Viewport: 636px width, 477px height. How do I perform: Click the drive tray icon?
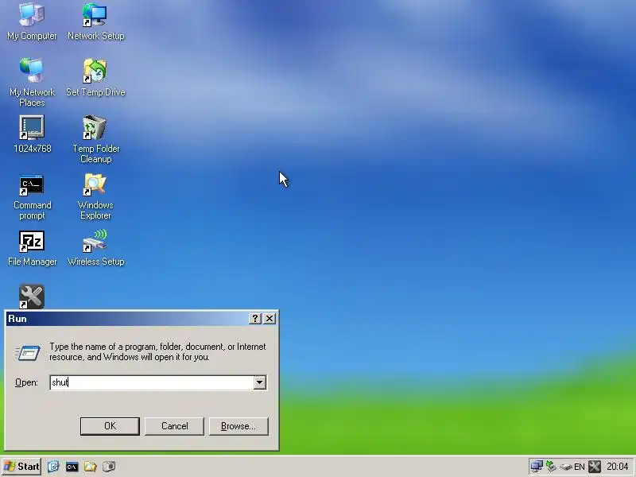coord(566,467)
